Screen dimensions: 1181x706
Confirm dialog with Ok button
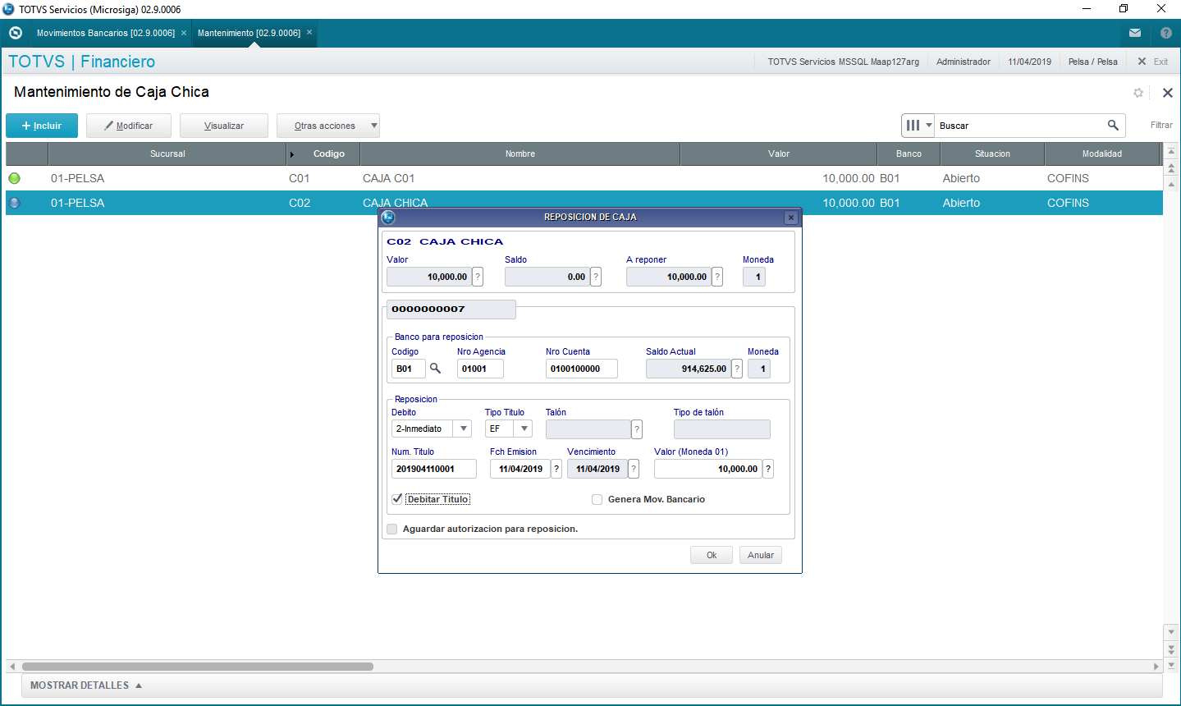[x=712, y=555]
